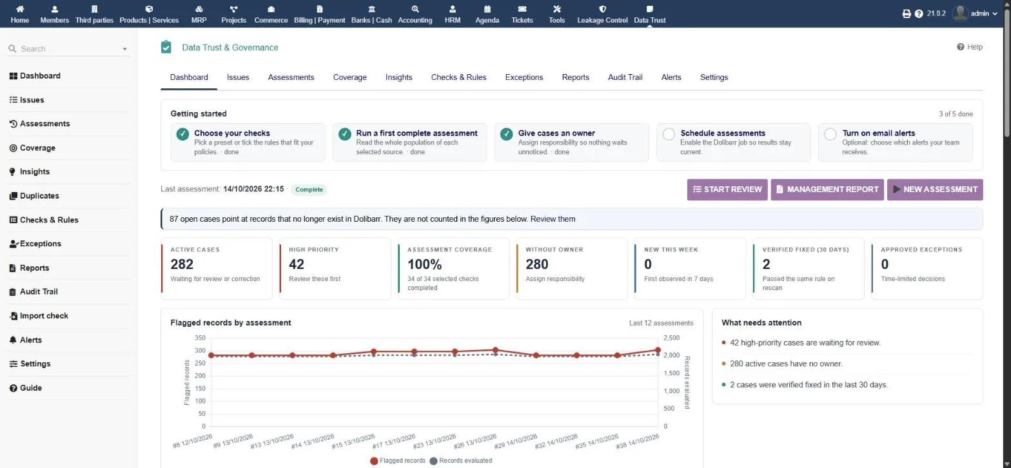Open the HRM module icon
This screenshot has height=468, width=1011.
pyautogui.click(x=453, y=10)
